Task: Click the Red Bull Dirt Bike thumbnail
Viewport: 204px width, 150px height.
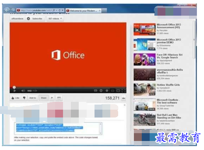Action: (x=145, y=120)
